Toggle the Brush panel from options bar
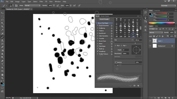The width and height of the screenshot is (177, 99). pyautogui.click(x=16, y=5)
